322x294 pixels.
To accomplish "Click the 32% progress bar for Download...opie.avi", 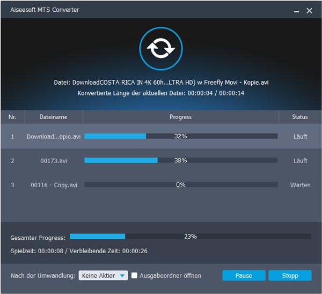I will 181,136.
